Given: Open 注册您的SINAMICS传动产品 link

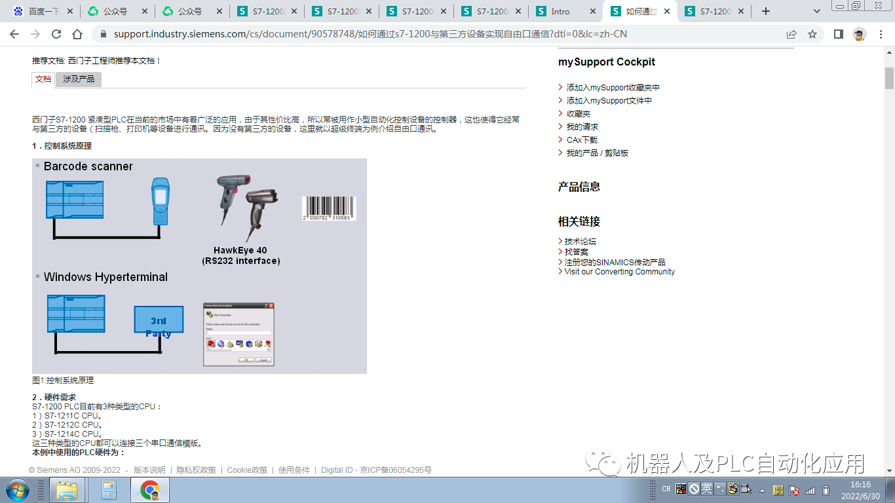Looking at the screenshot, I should click(x=615, y=262).
